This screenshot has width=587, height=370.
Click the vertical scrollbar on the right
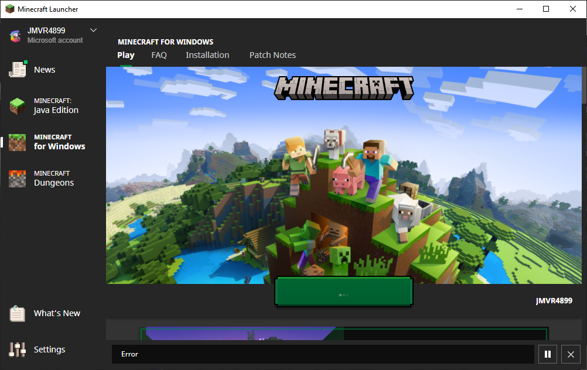pos(585,85)
